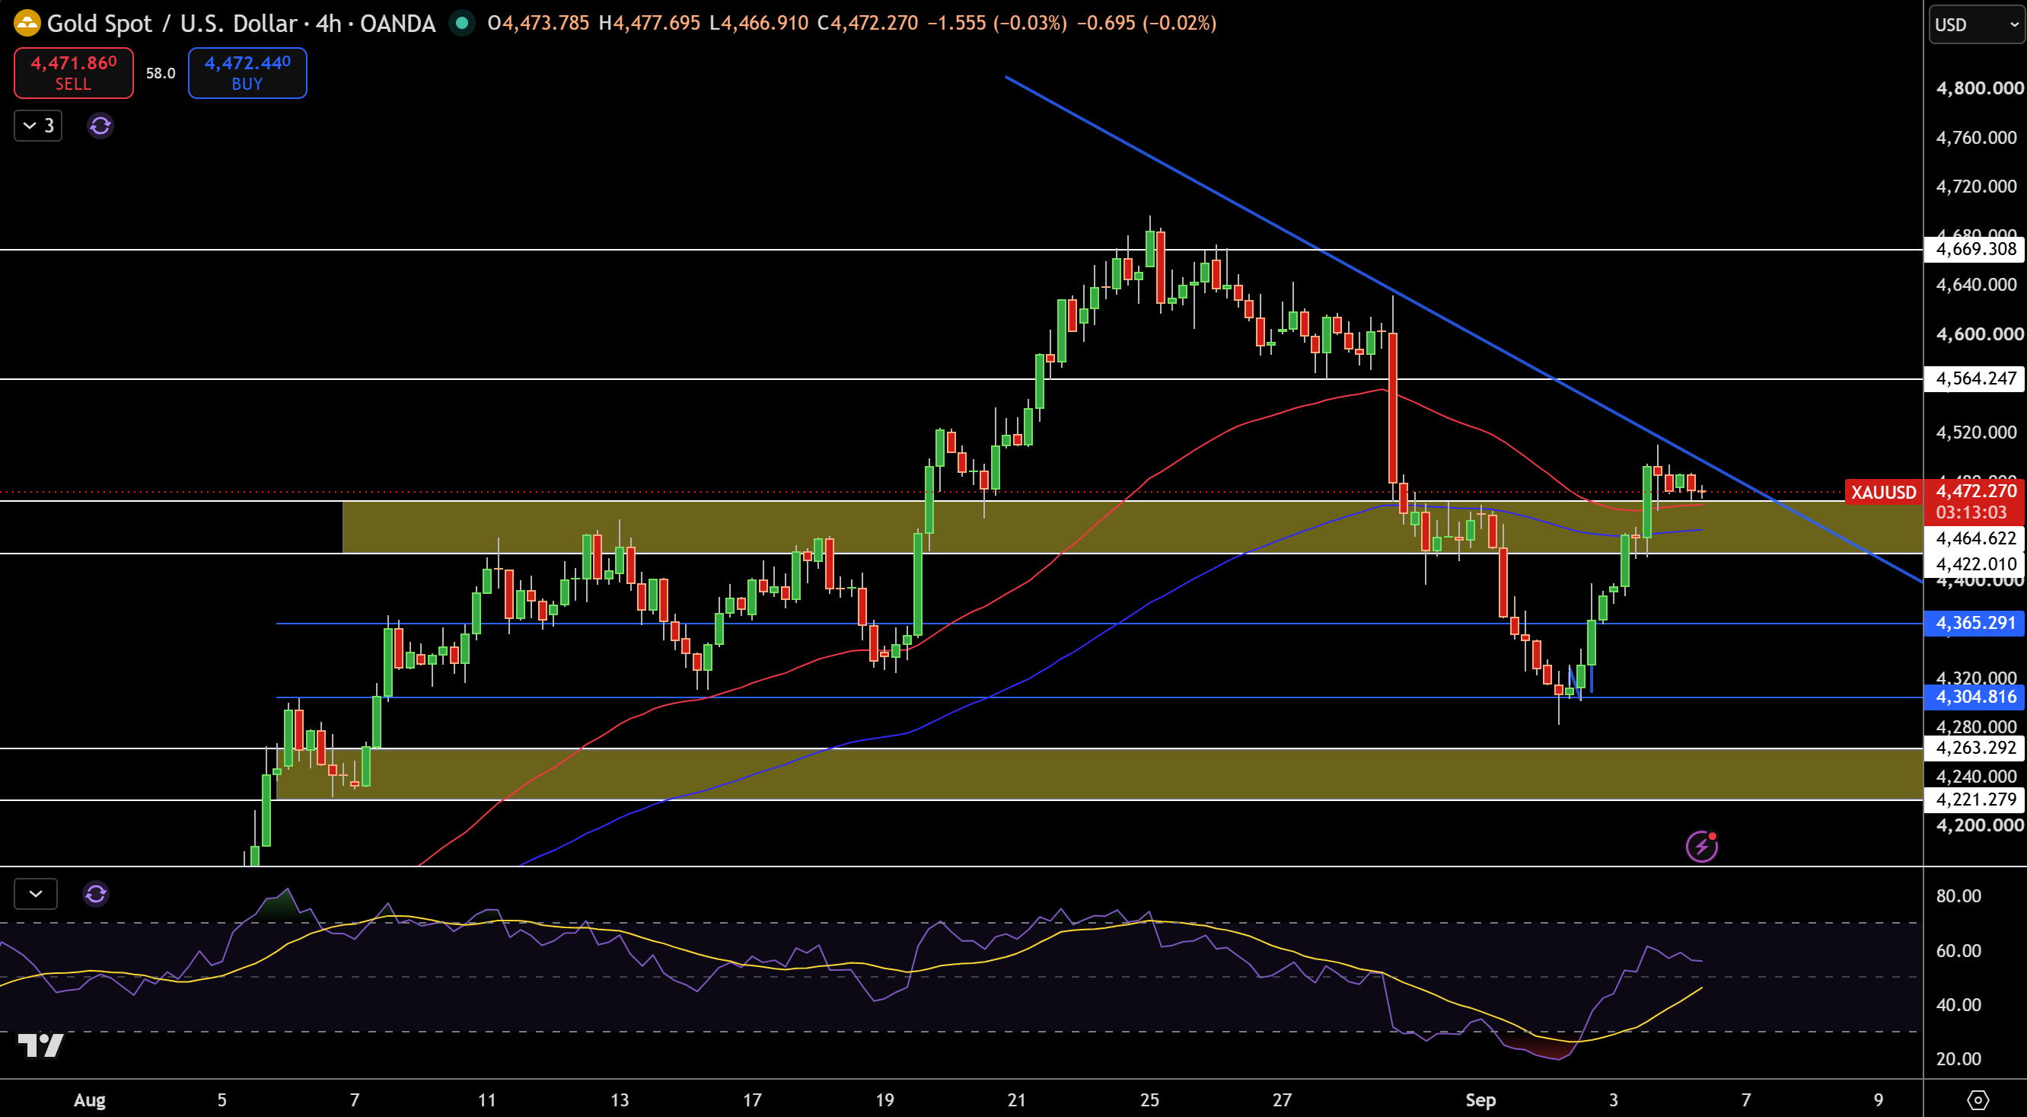This screenshot has width=2027, height=1117.
Task: Click the BUY 4,472.440 button
Action: tap(247, 72)
